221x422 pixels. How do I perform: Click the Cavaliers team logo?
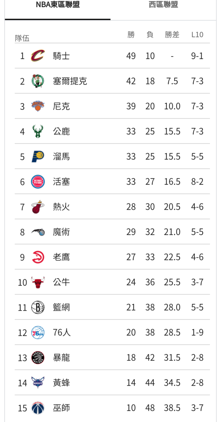point(38,56)
